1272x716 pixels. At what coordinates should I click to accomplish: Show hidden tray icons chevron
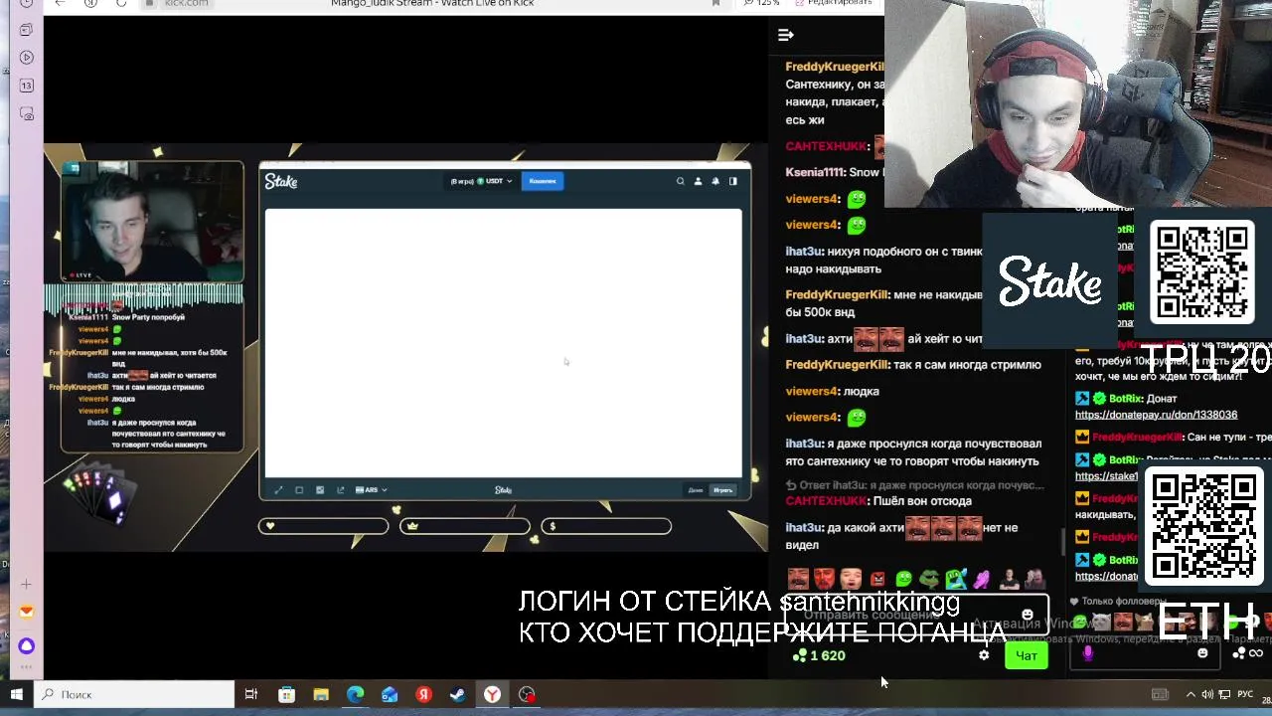pos(1191,694)
